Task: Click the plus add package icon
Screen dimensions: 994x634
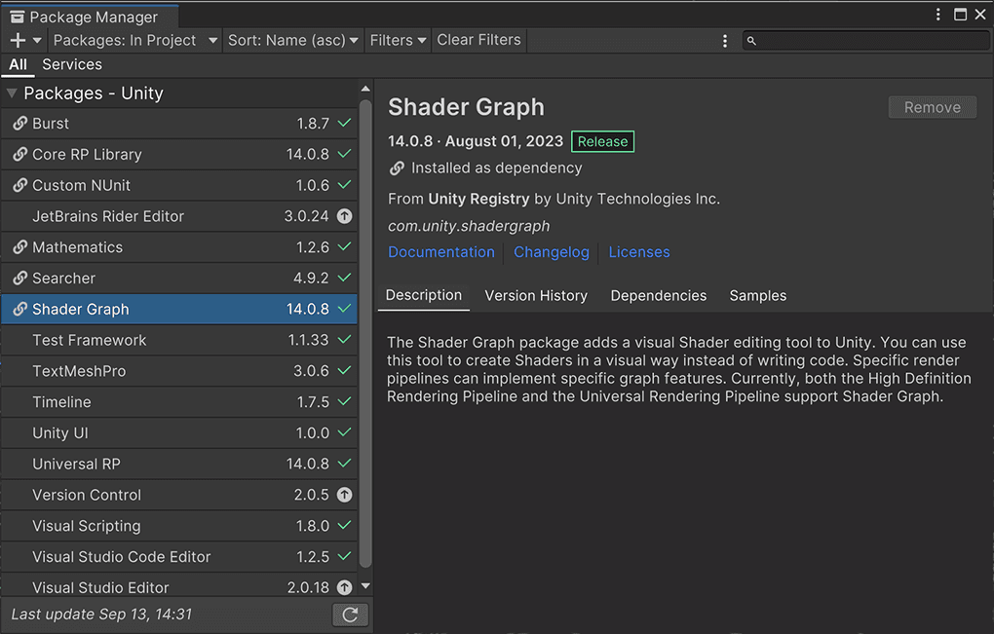Action: [x=18, y=40]
